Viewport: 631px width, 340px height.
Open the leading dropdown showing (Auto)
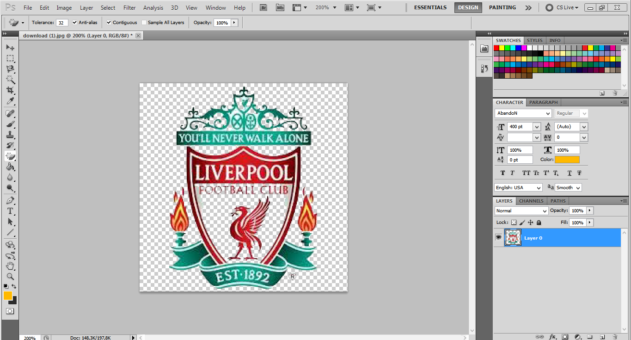(584, 127)
